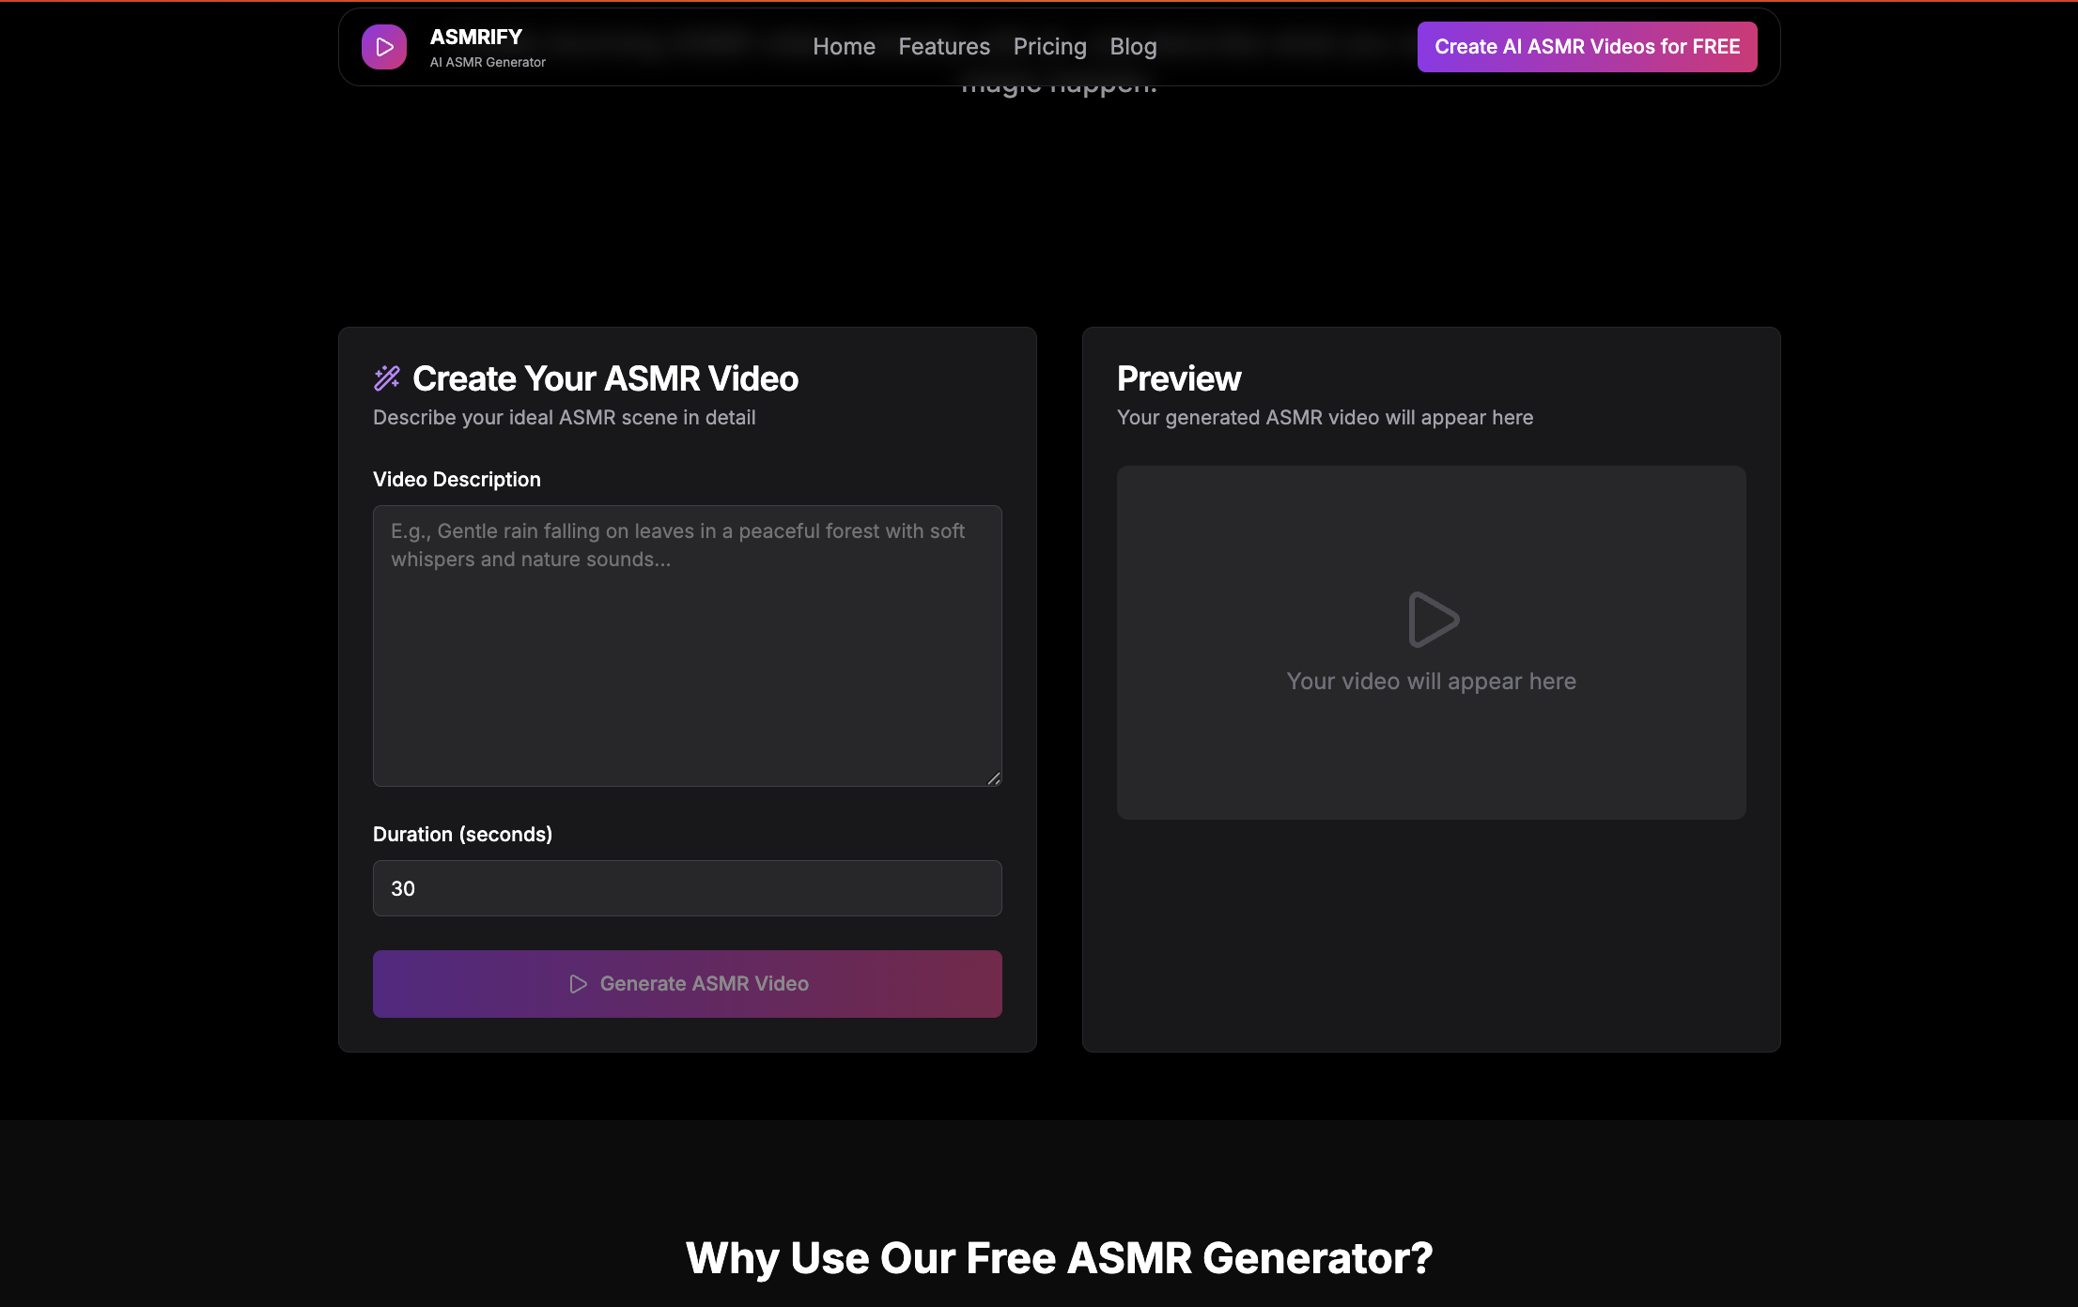Click the ASMRIFY play logo icon

tap(384, 46)
